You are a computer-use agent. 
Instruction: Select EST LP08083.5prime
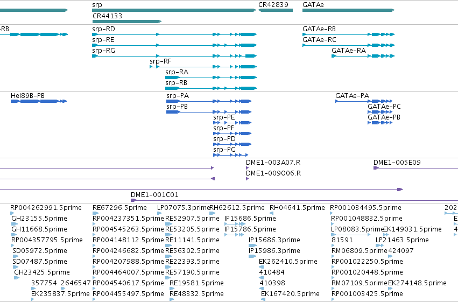[x=351, y=235]
